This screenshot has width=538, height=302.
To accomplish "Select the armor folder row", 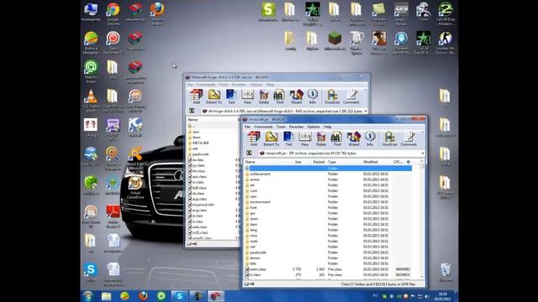I will coord(329,180).
